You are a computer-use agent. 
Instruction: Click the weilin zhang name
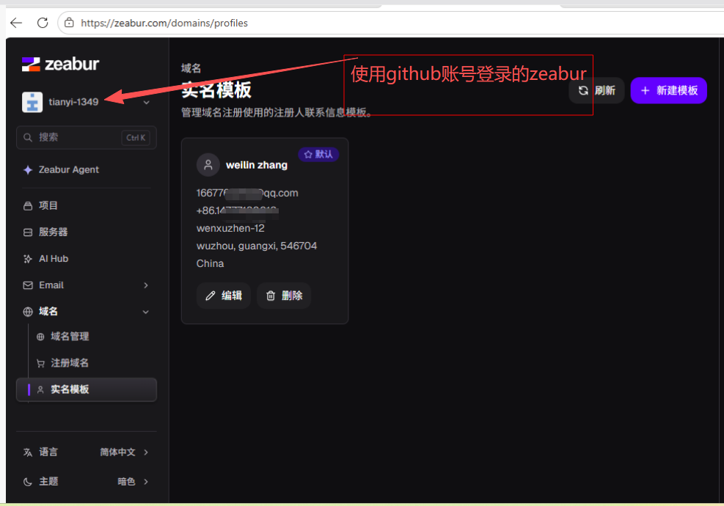point(257,165)
